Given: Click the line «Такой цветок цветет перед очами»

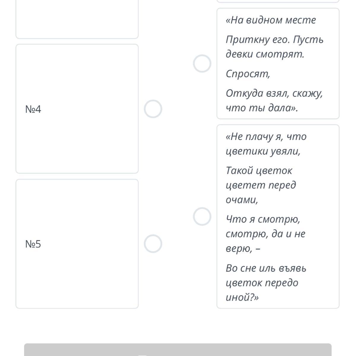Looking at the screenshot, I should coord(261,185).
